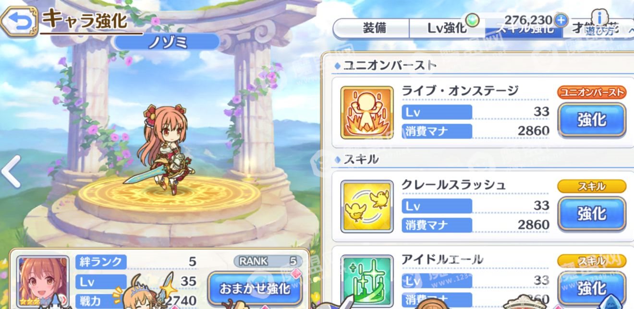Open the 装備 tab
Viewport: 634px width, 309px height.
[x=374, y=29]
